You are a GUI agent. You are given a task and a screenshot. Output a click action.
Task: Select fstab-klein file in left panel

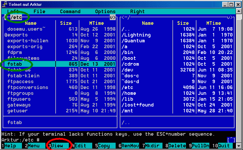(23, 76)
